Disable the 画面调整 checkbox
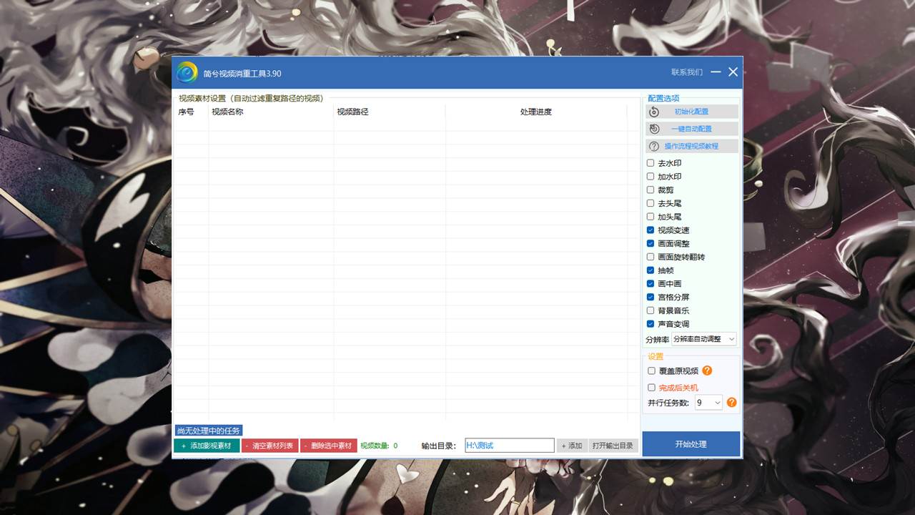Image resolution: width=915 pixels, height=515 pixels. coord(651,244)
